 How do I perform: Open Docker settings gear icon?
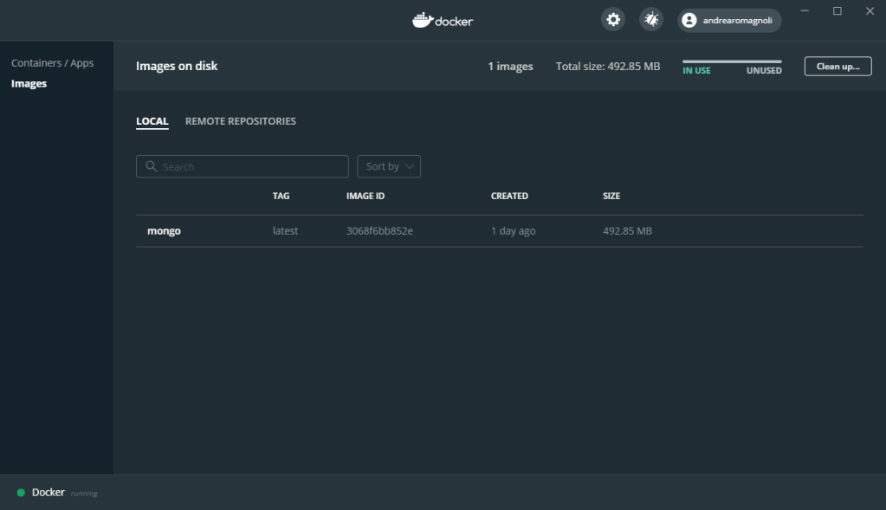(613, 20)
